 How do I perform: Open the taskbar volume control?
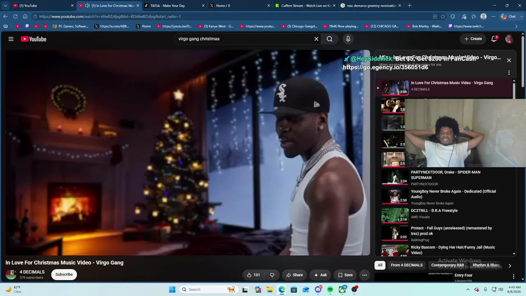[501, 289]
